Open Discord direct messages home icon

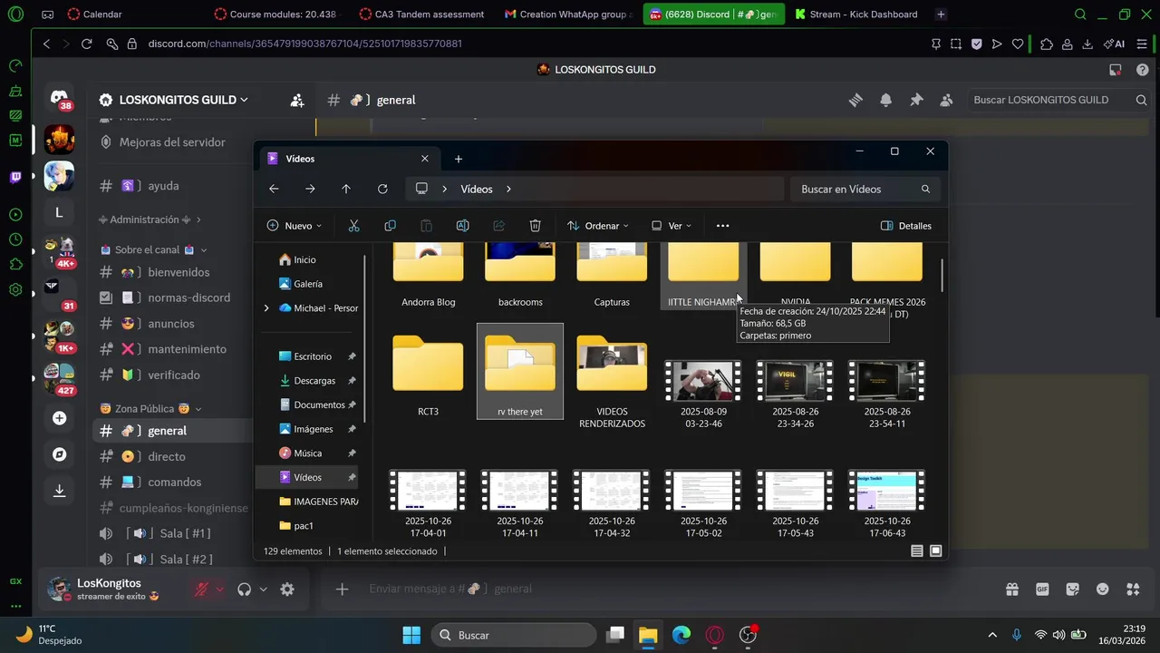(59, 98)
